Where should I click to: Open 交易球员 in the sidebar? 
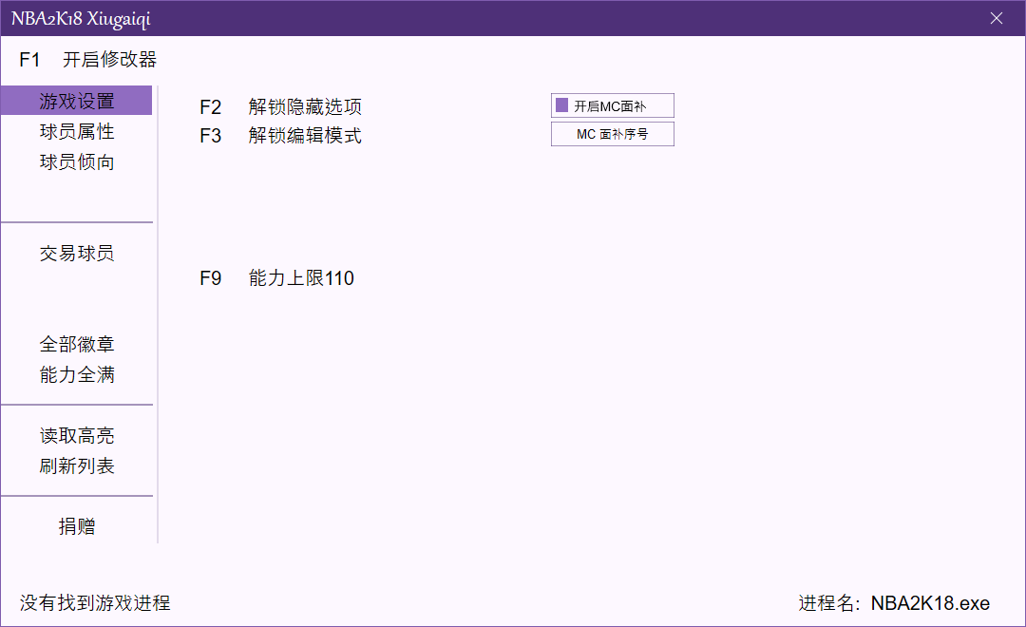pos(77,254)
